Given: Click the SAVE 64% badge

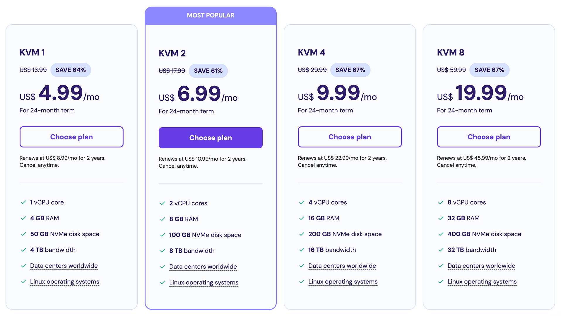Looking at the screenshot, I should (71, 70).
